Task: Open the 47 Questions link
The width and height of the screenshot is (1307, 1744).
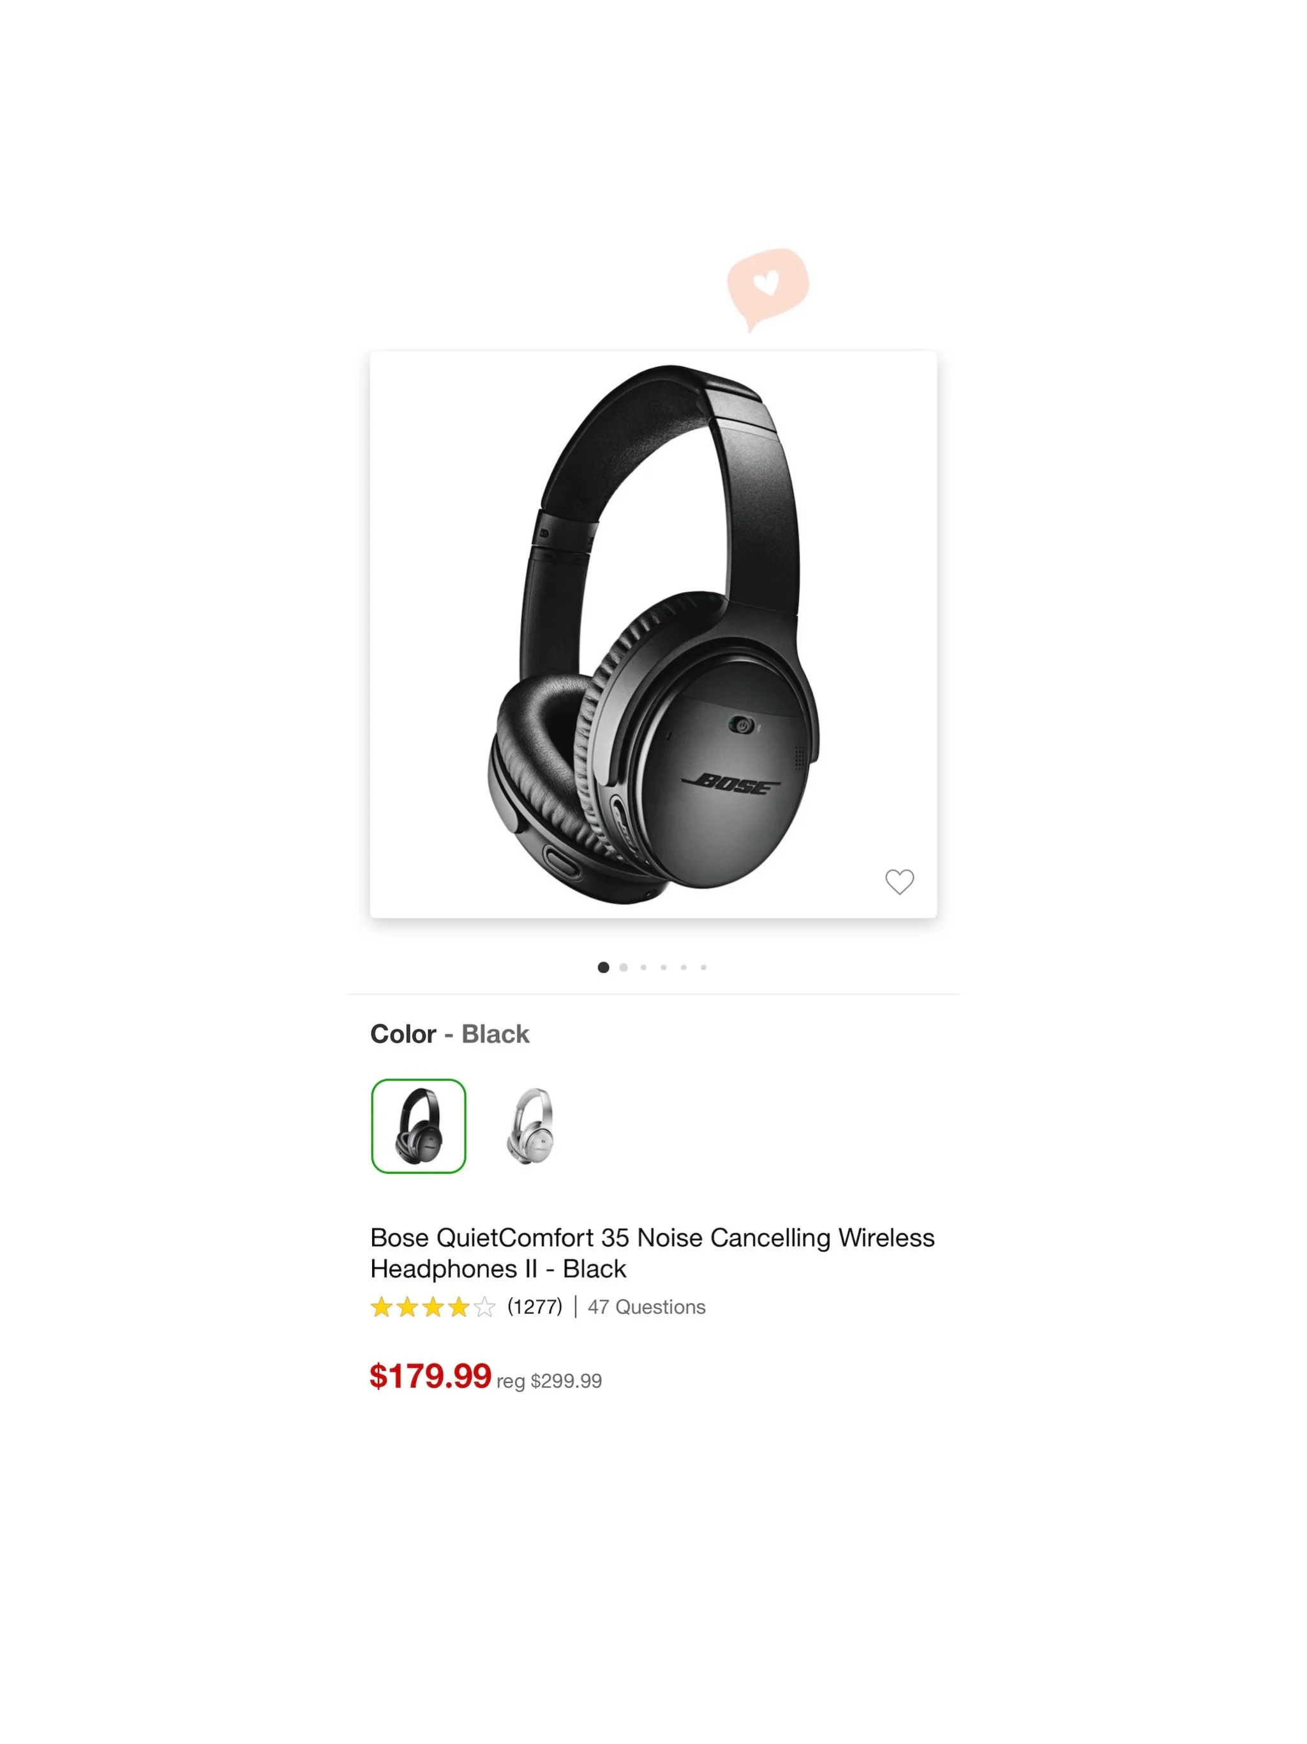Action: pos(646,1307)
